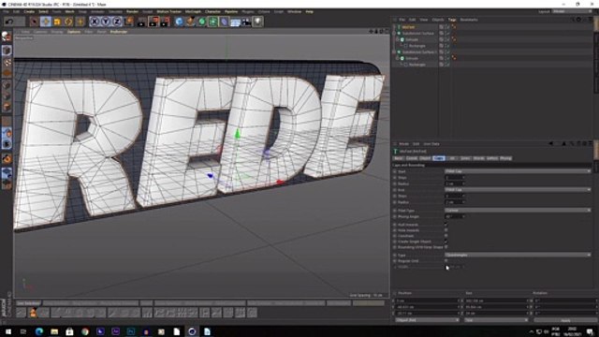Click the Camera object icon
Screen dimensions: 599x337
247,22
